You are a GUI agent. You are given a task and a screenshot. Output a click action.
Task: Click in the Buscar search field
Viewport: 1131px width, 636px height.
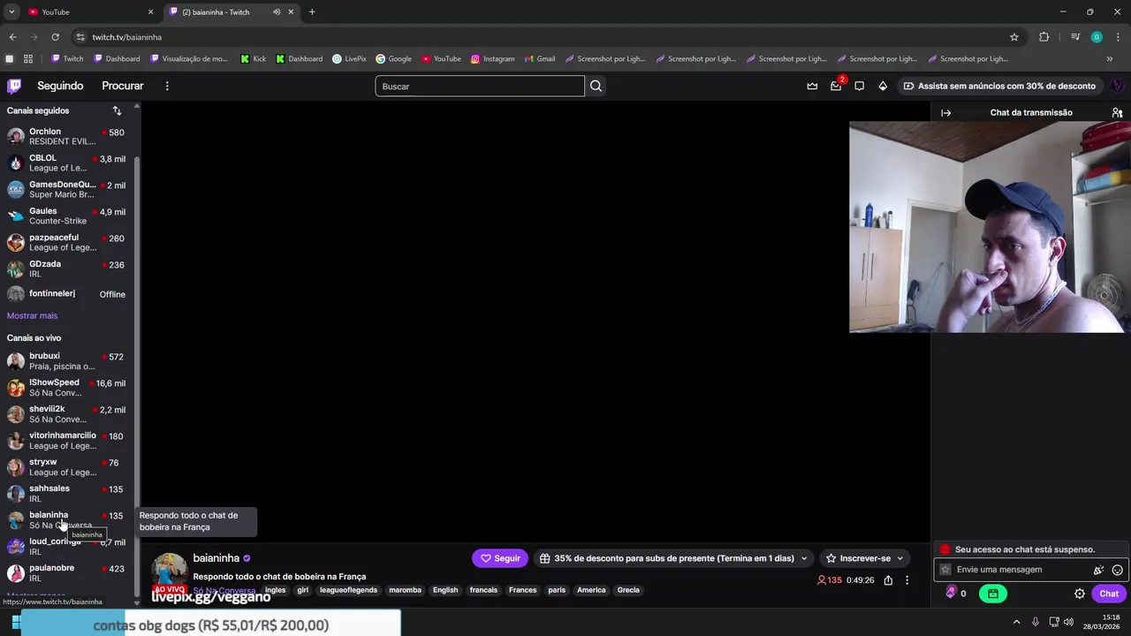click(480, 86)
